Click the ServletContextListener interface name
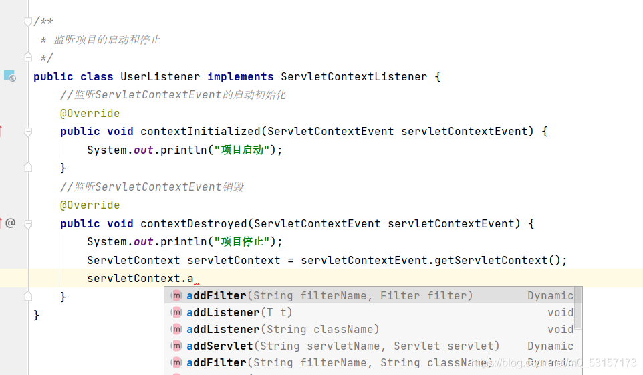Viewport: 643px width, 375px height. pos(354,77)
